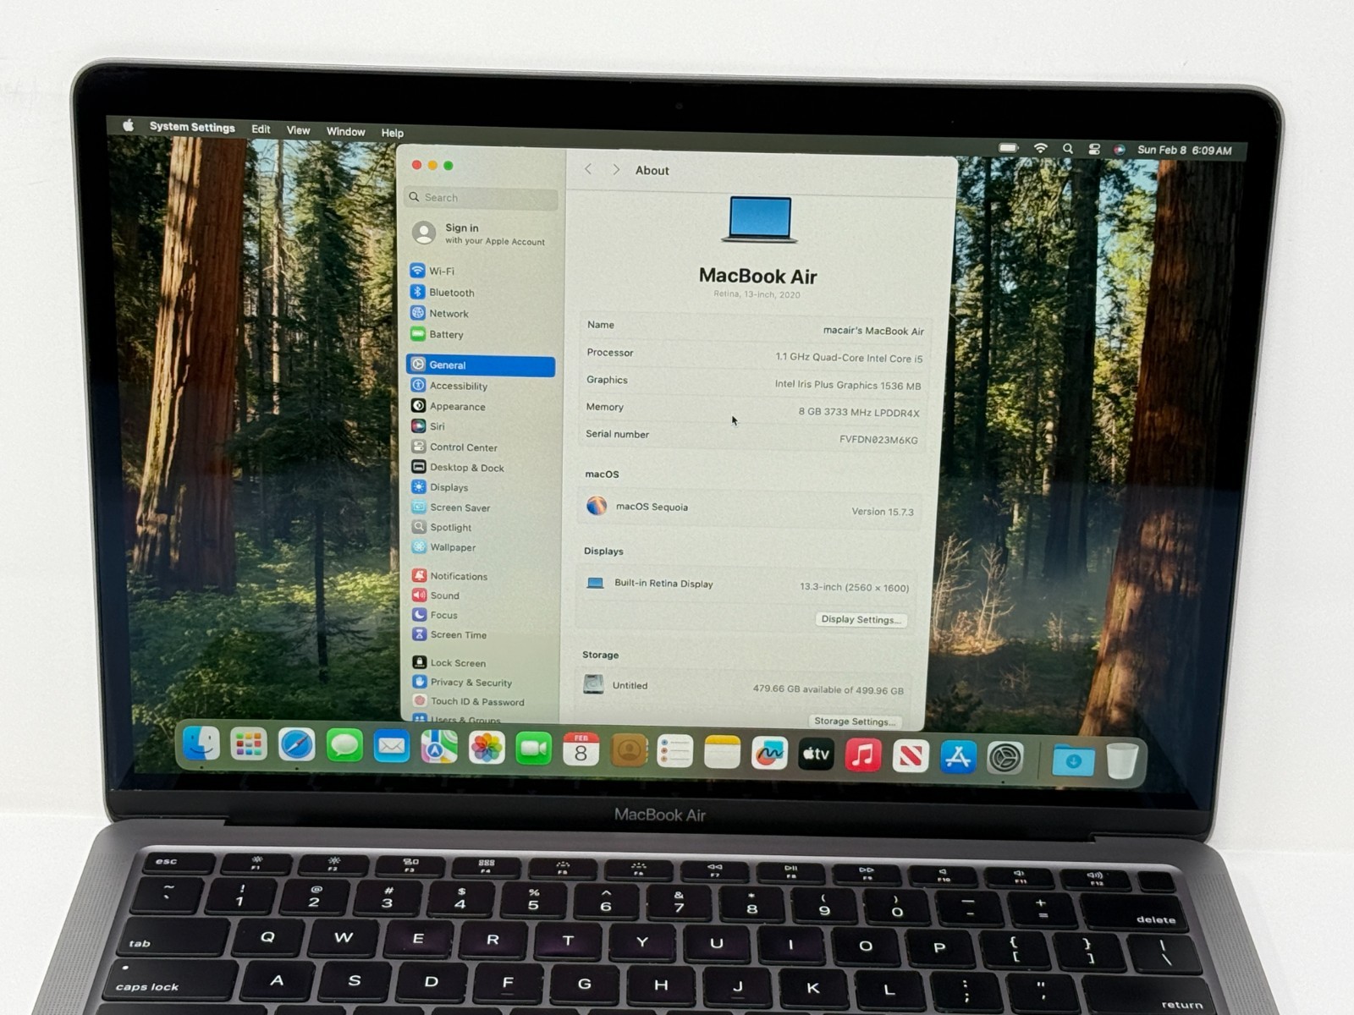The image size is (1354, 1015).
Task: Select General in the settings sidebar
Action: [481, 365]
